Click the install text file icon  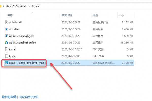pos(7,49)
